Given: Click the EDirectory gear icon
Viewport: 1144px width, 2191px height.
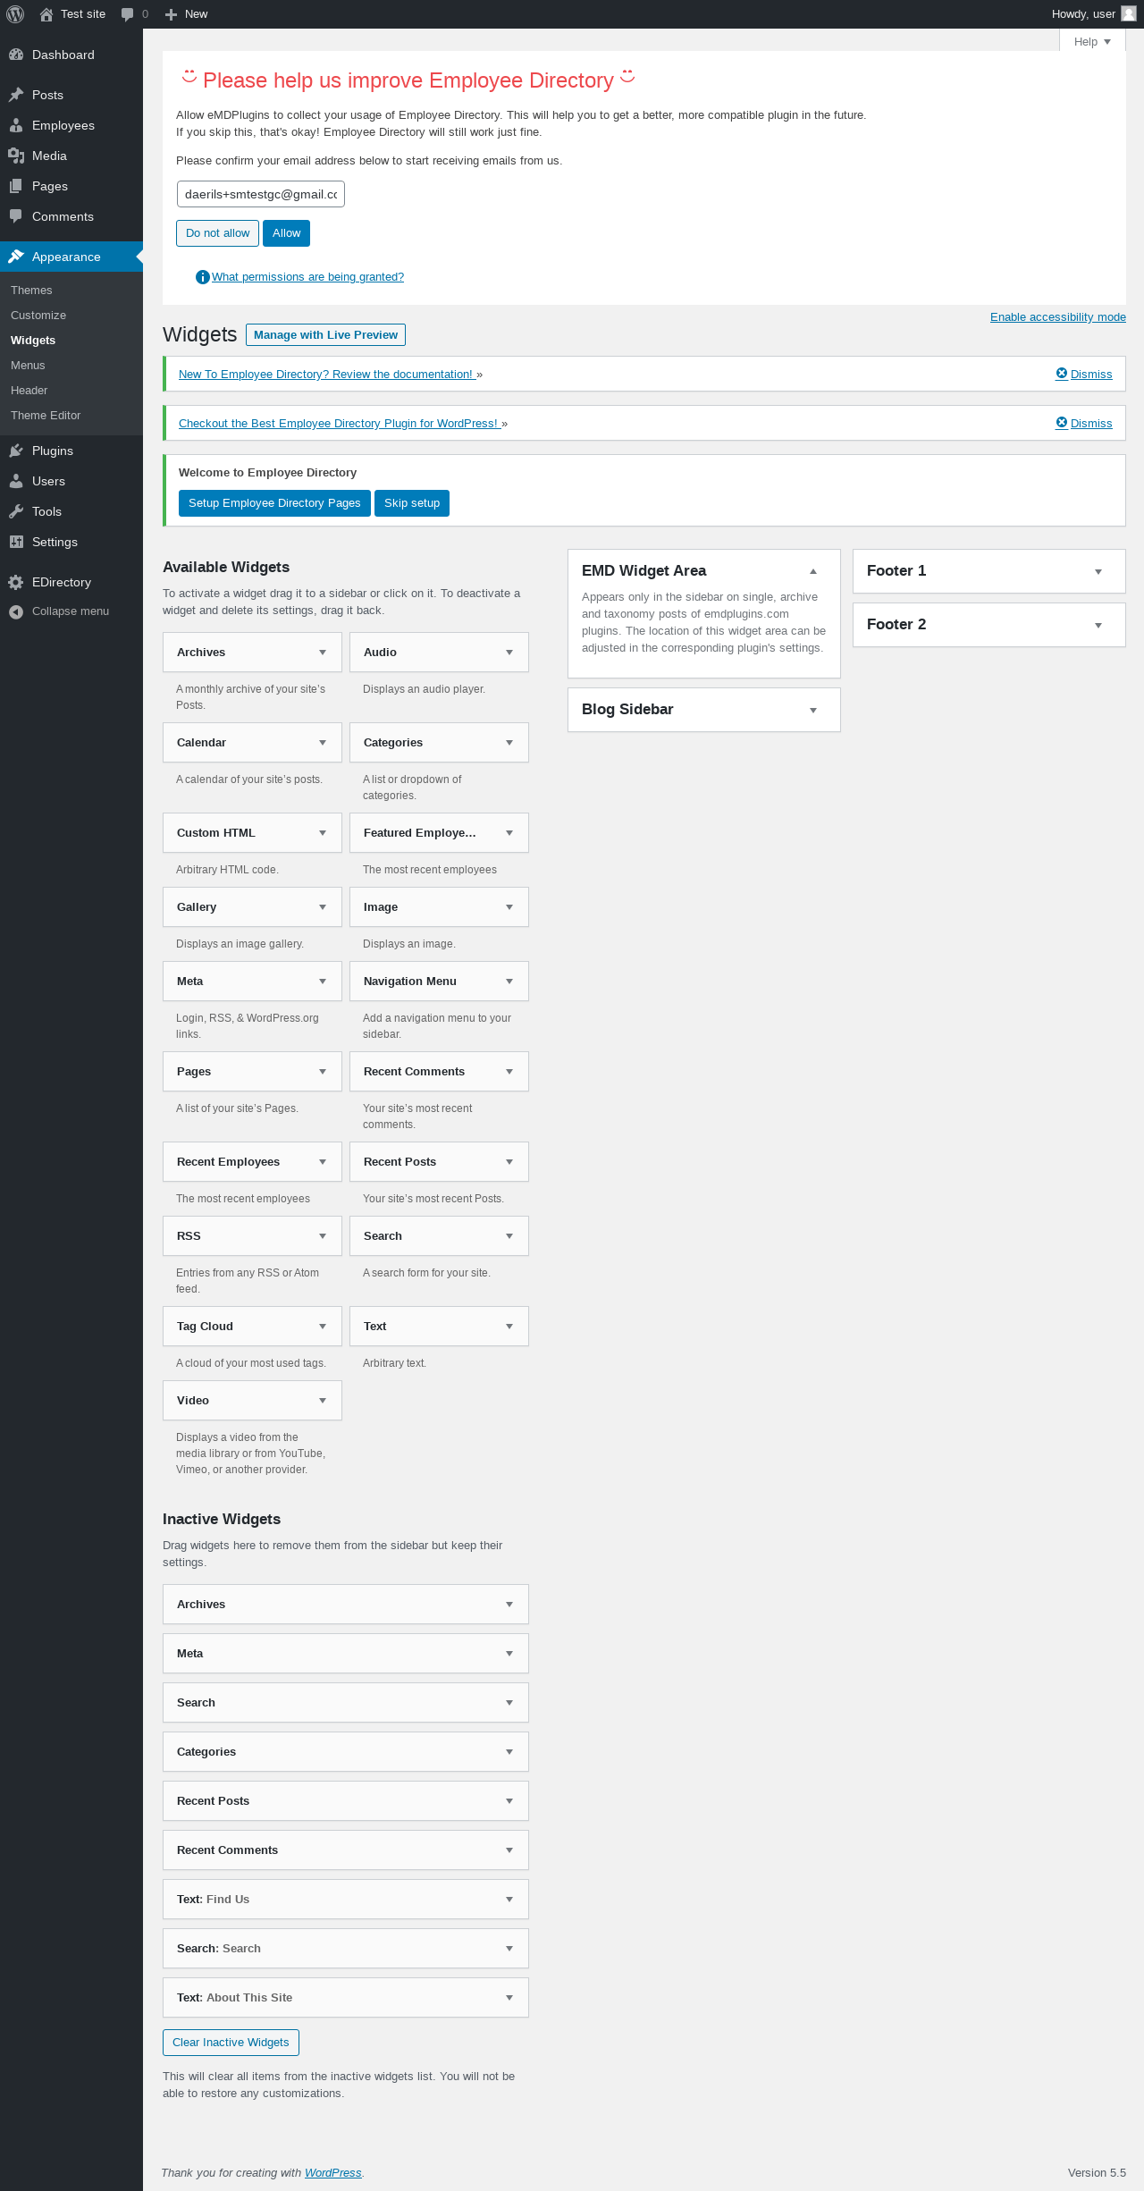Looking at the screenshot, I should pyautogui.click(x=16, y=582).
